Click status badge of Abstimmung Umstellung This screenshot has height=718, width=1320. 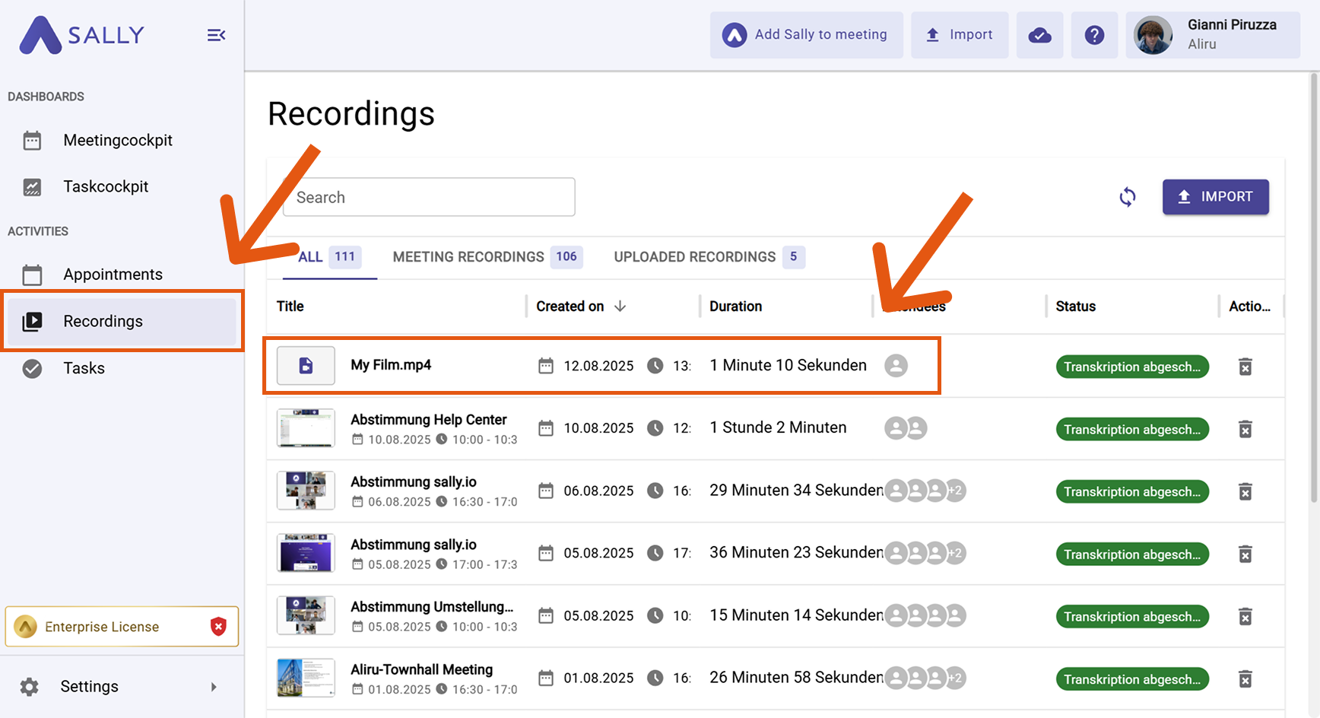coord(1132,617)
